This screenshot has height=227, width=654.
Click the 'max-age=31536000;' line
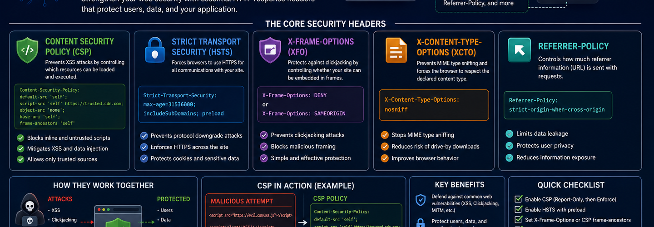click(x=169, y=104)
